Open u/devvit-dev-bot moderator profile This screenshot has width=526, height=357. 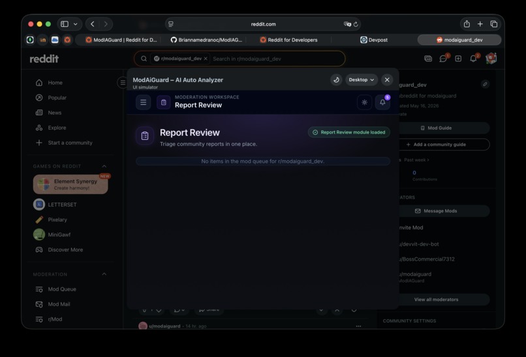[x=419, y=244]
